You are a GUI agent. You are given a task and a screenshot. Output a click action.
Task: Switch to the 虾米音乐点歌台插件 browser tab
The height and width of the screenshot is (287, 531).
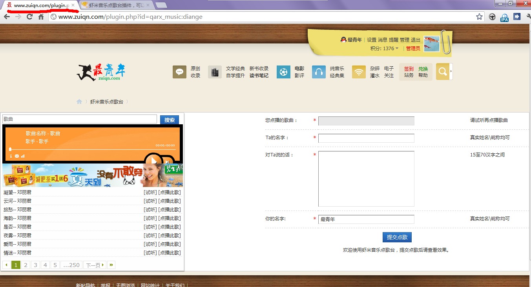[x=114, y=5]
